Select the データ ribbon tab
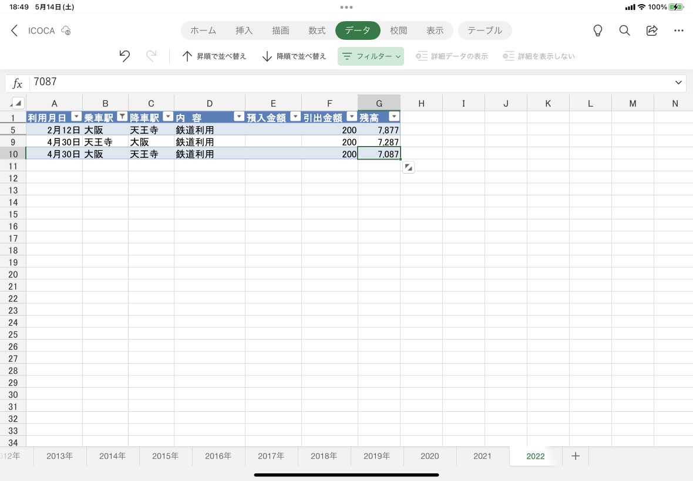Viewport: 693px width, 481px height. click(x=358, y=31)
